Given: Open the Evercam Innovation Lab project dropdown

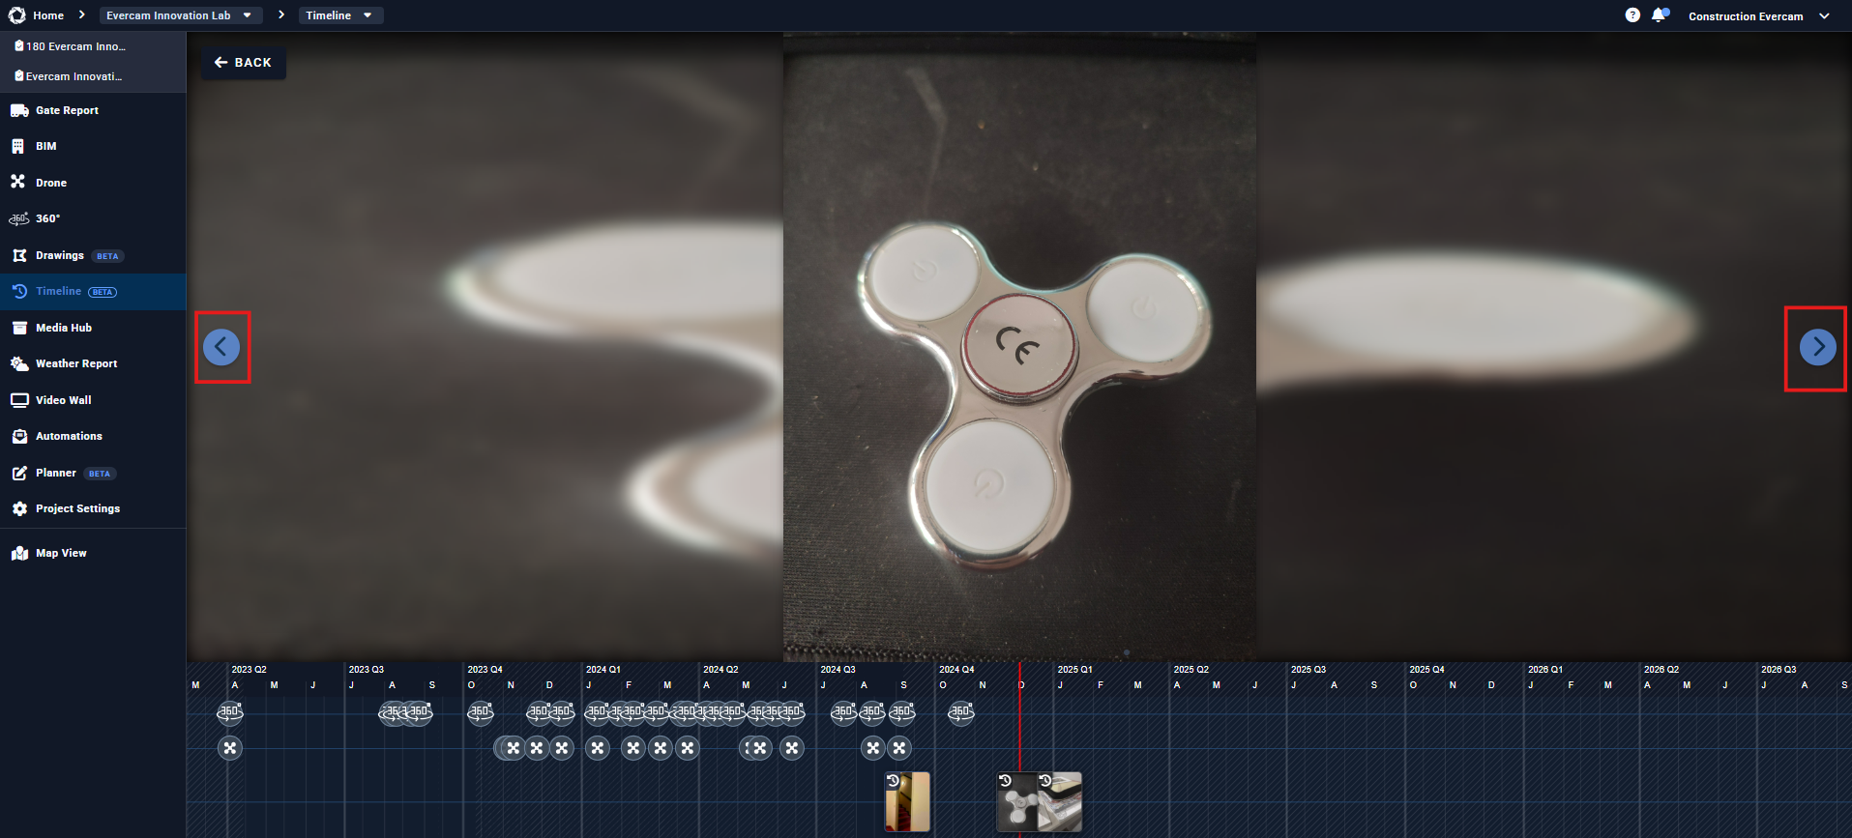Looking at the screenshot, I should click(x=181, y=15).
